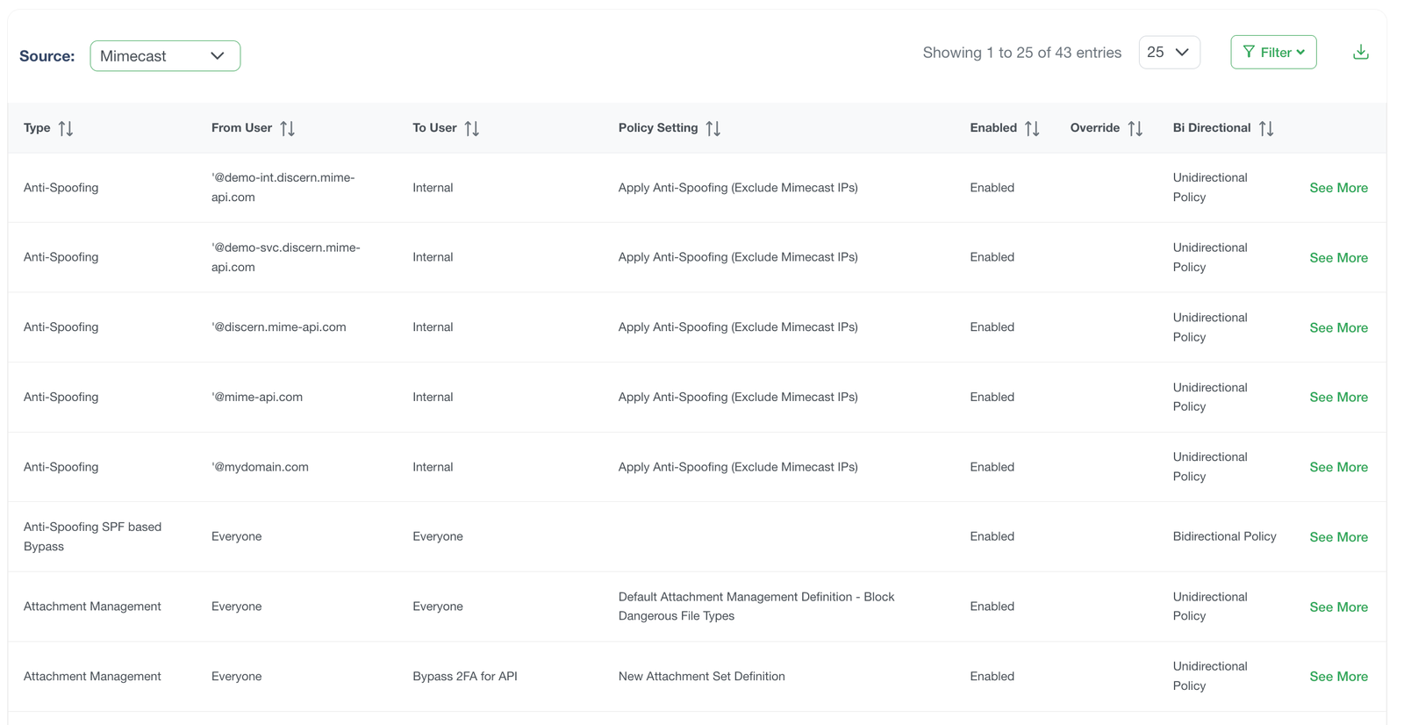This screenshot has width=1404, height=725.
Task: Click the '@demo-svc.discern.mime-api.com cell
Action: (286, 257)
